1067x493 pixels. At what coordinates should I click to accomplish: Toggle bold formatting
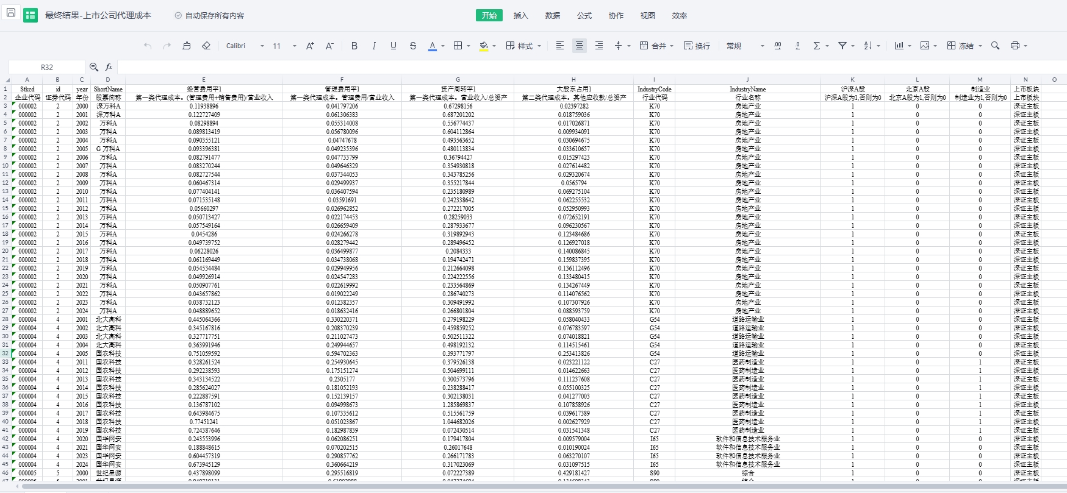[354, 46]
